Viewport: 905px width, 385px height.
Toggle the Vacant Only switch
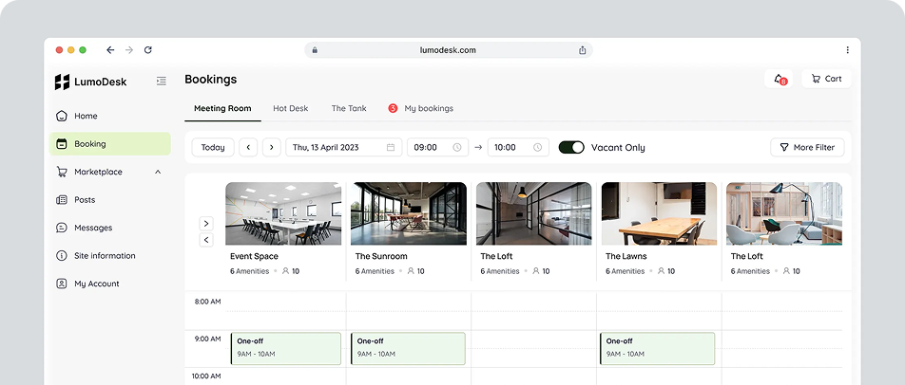[x=571, y=147]
